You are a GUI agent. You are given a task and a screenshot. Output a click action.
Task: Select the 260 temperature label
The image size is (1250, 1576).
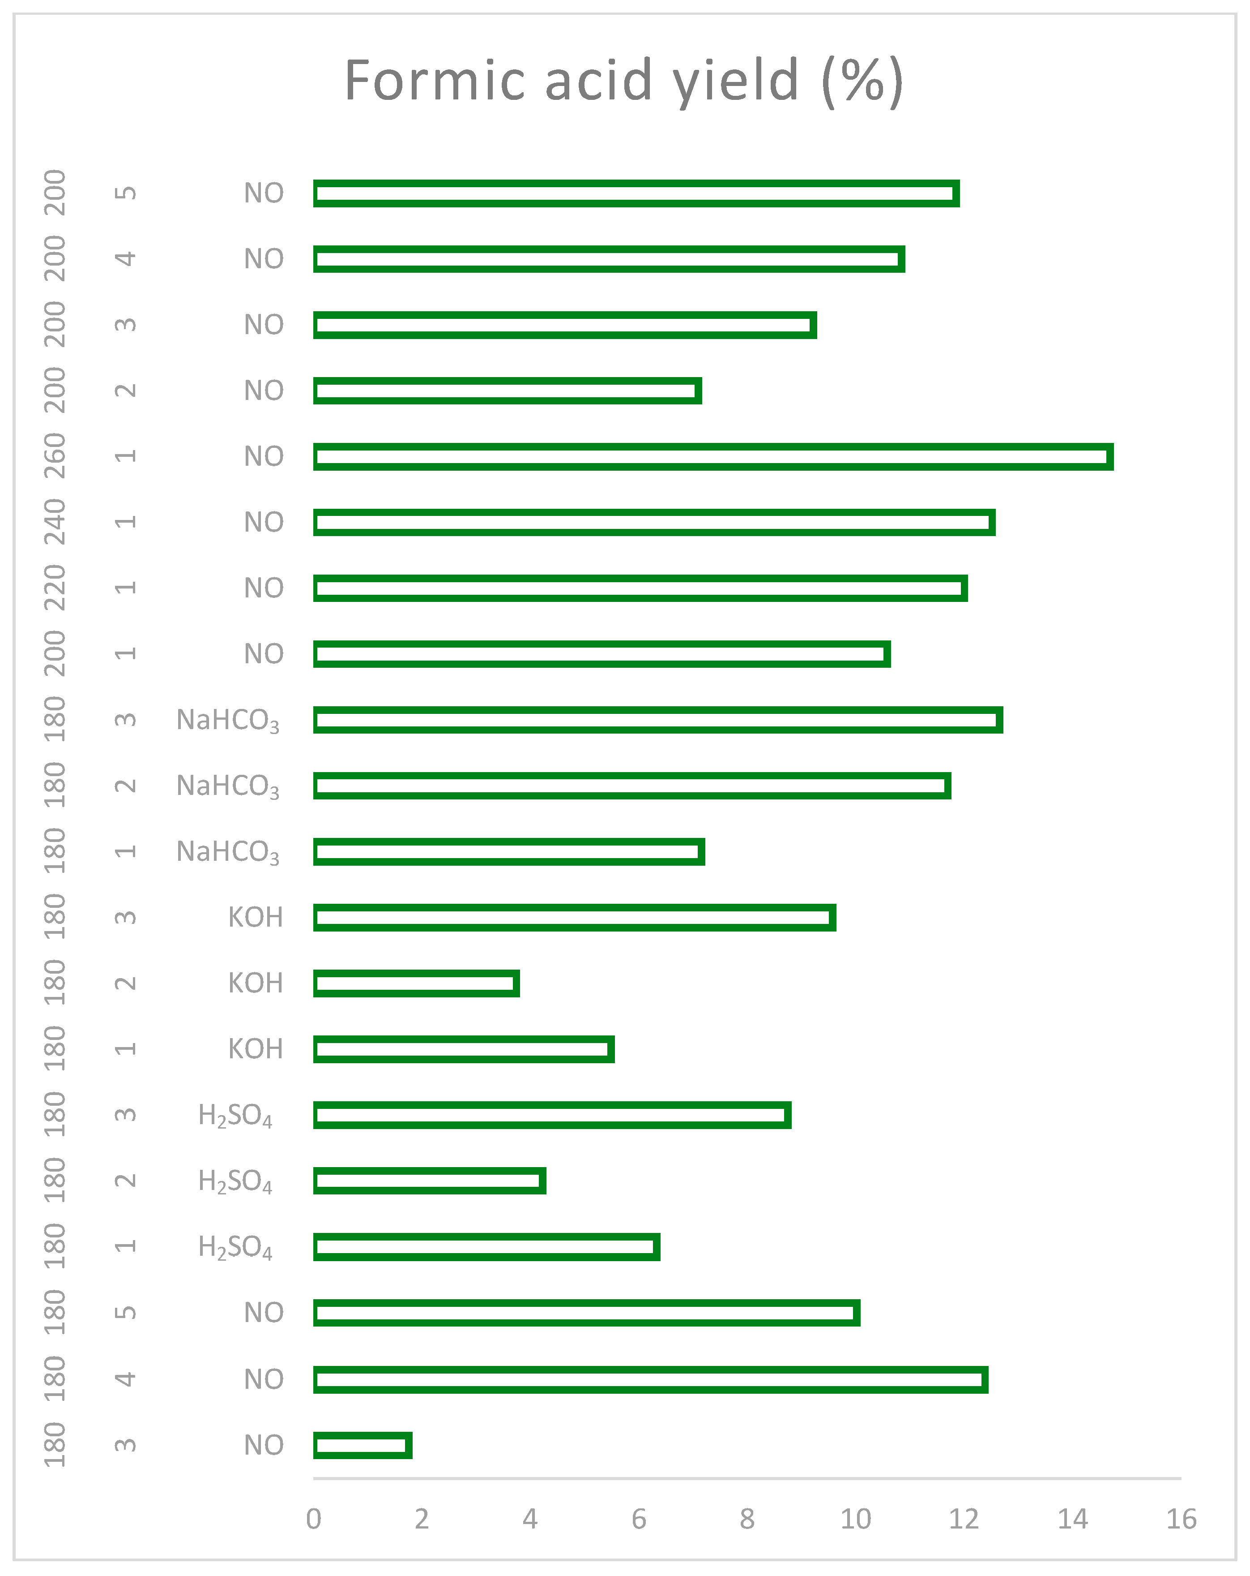tap(55, 455)
